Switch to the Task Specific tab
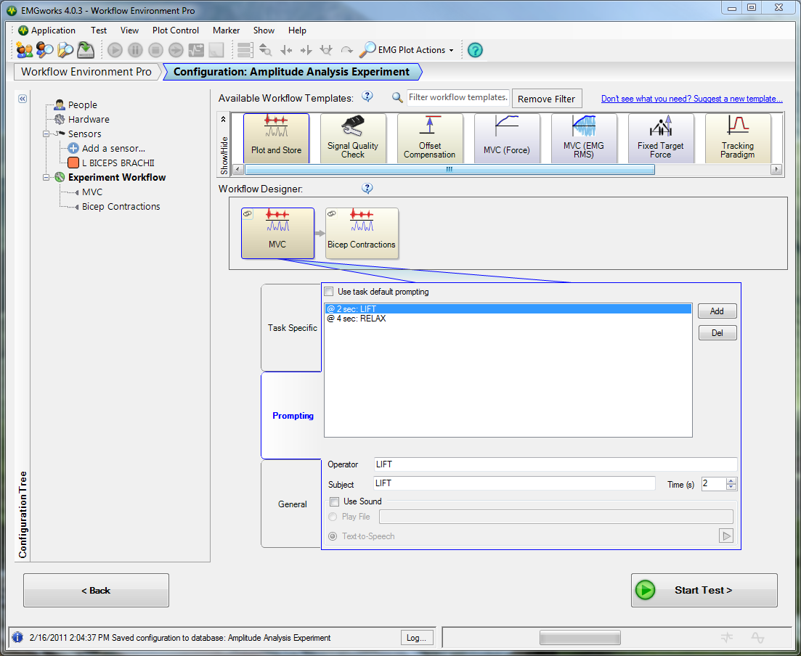 pos(292,328)
